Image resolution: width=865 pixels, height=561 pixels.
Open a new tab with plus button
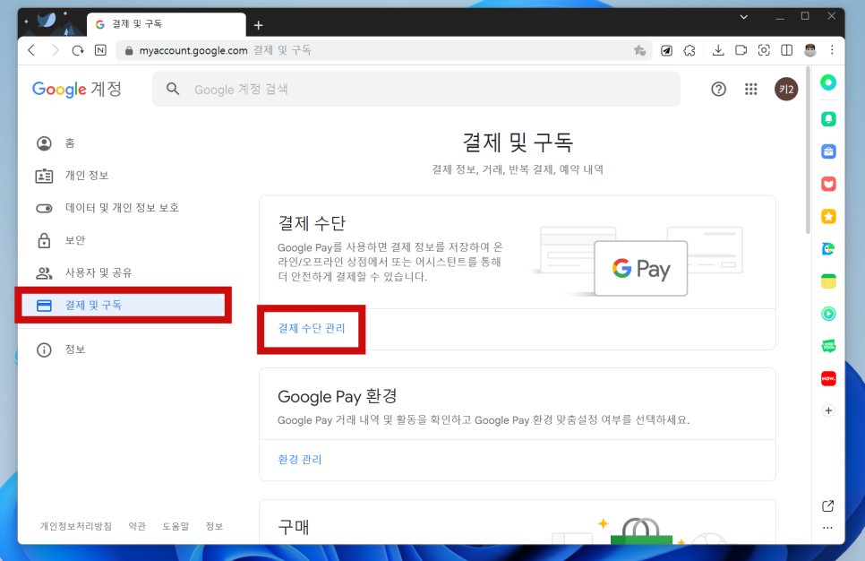(x=258, y=25)
